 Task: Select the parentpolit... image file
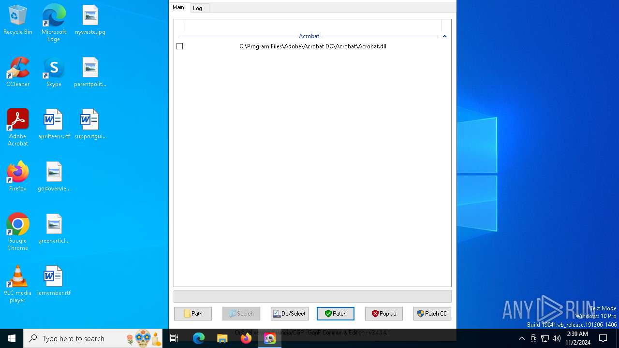90,72
